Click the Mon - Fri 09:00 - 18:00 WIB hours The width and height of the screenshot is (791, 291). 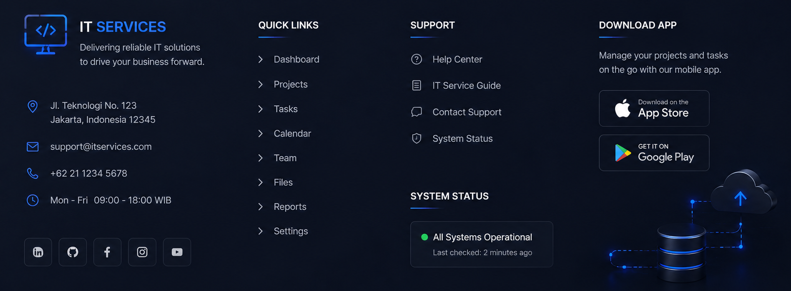[x=110, y=200]
